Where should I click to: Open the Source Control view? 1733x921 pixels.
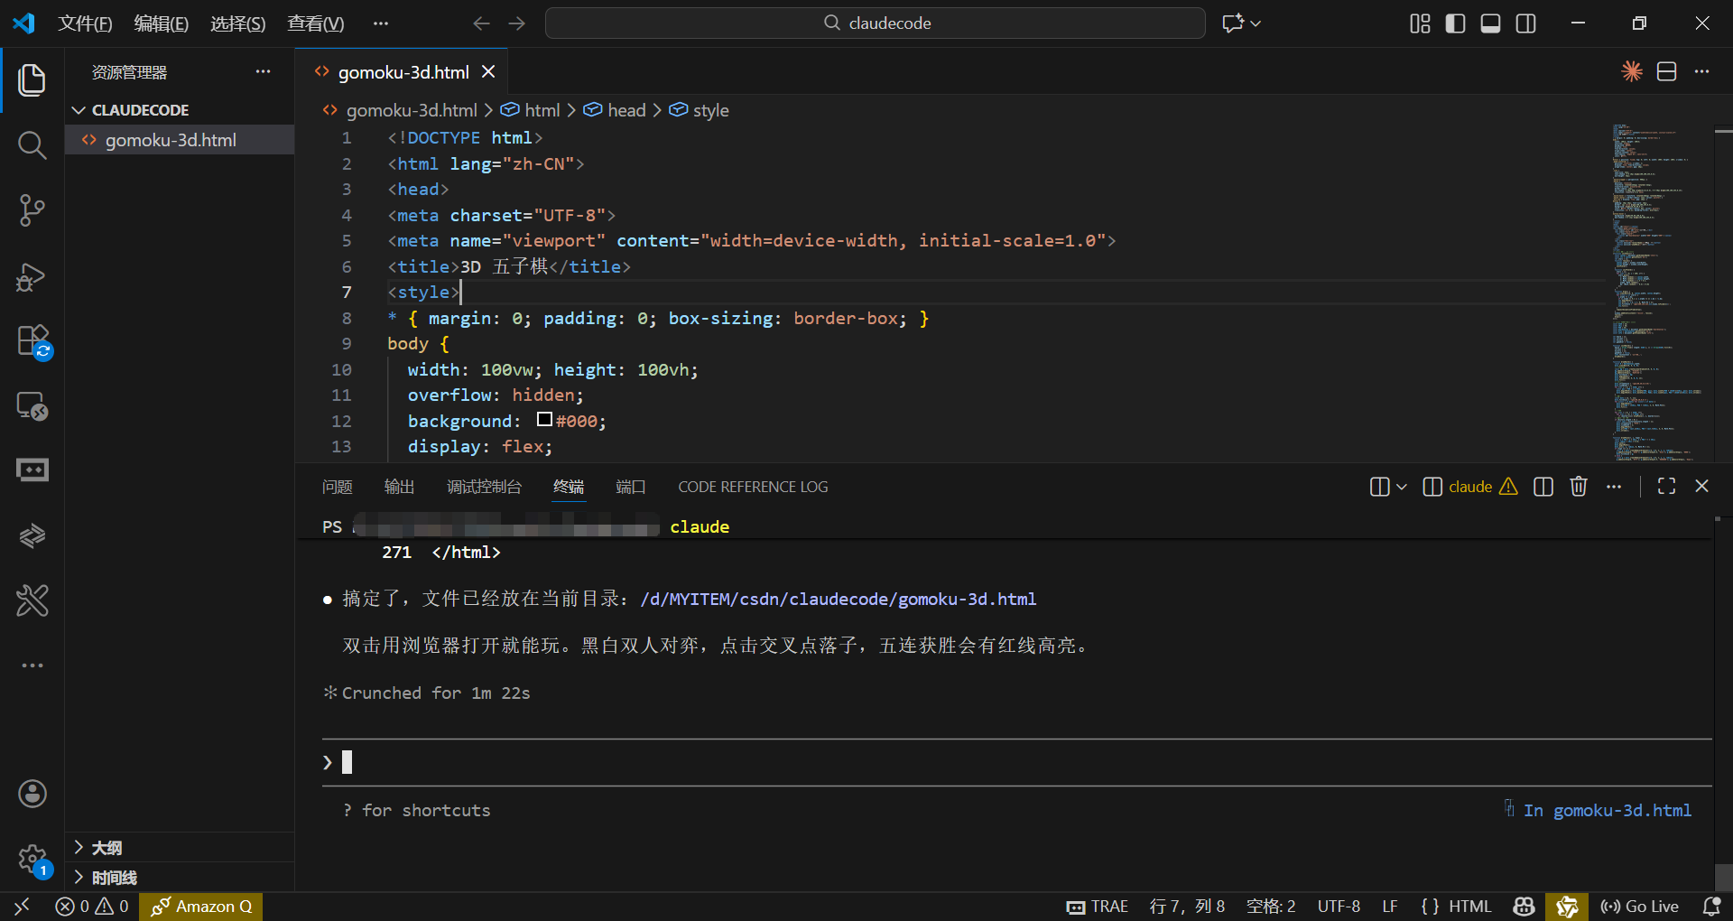click(32, 209)
